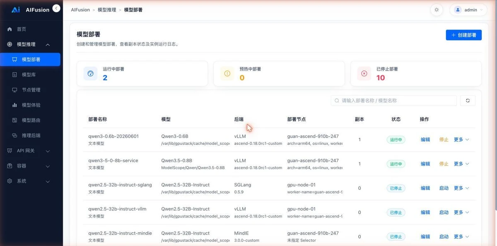
Task: Click the qwen3-0.6b-20260601 deployment name
Action: 113,136
